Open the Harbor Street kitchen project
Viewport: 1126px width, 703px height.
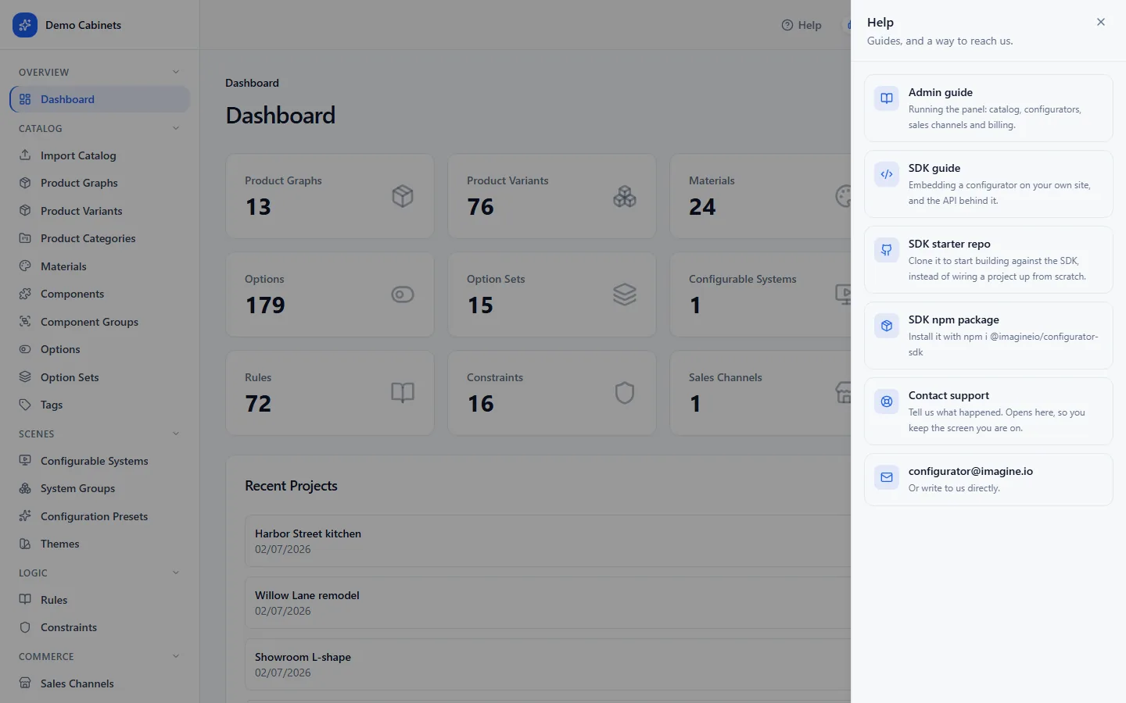(x=547, y=541)
